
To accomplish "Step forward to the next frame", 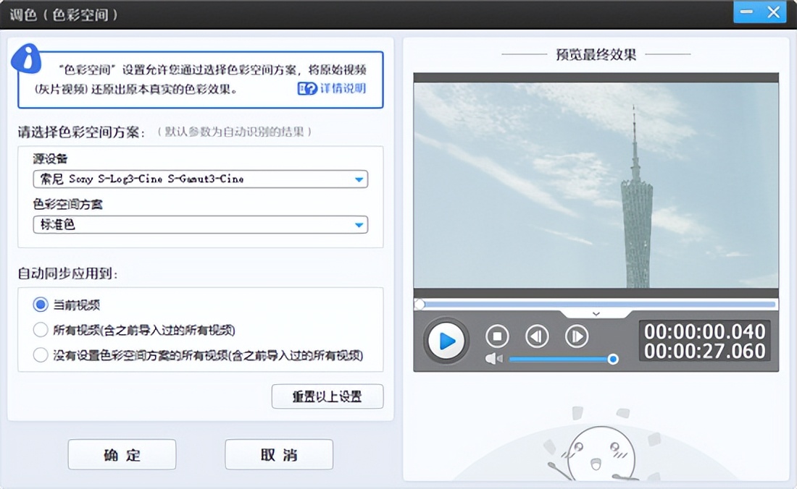I will (577, 336).
